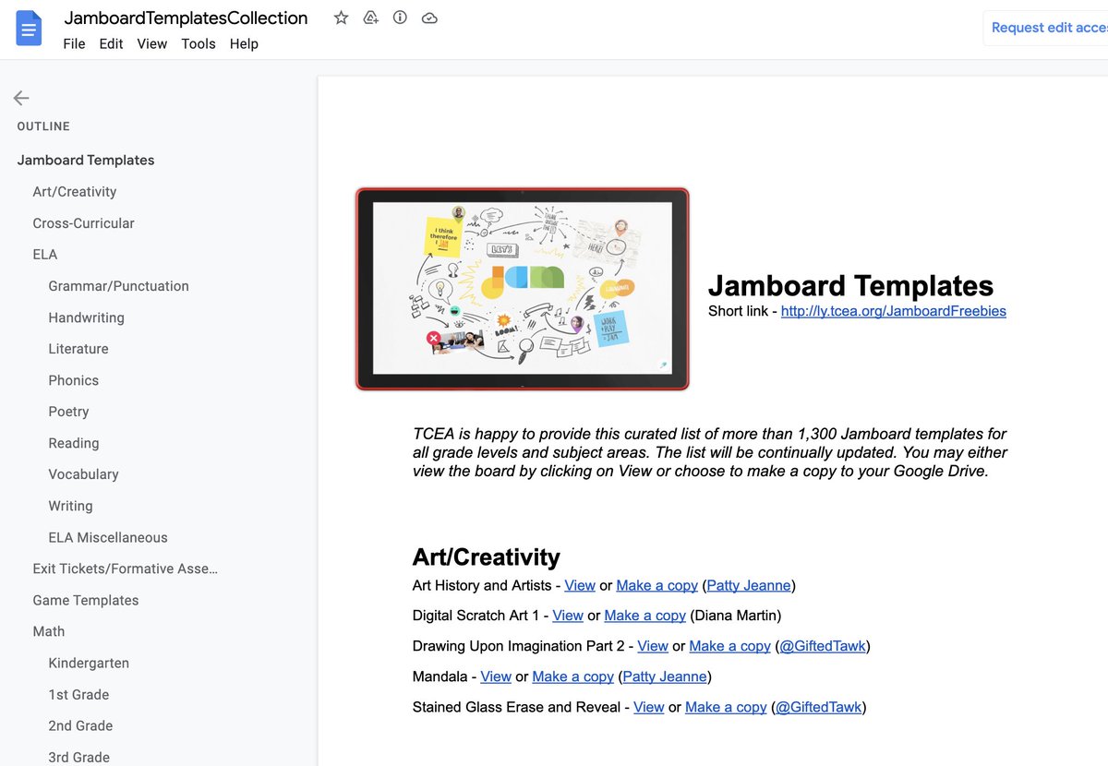View Drawing Upon Imagination Part 2 board
Image resolution: width=1108 pixels, height=766 pixels.
(653, 646)
